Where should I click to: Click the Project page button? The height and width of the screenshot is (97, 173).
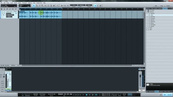(x=168, y=6)
